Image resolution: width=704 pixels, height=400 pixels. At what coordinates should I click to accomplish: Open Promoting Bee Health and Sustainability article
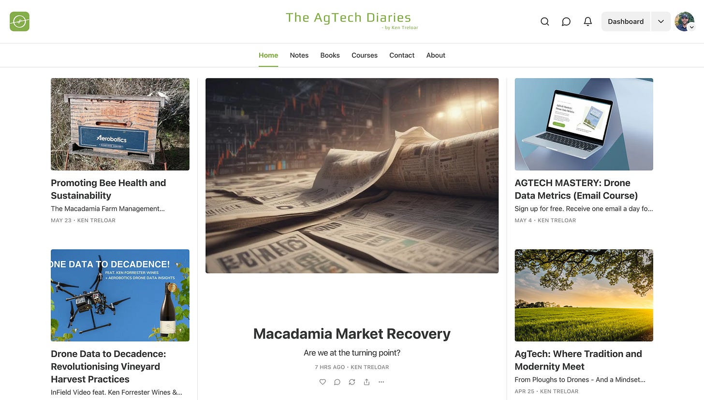click(x=108, y=189)
